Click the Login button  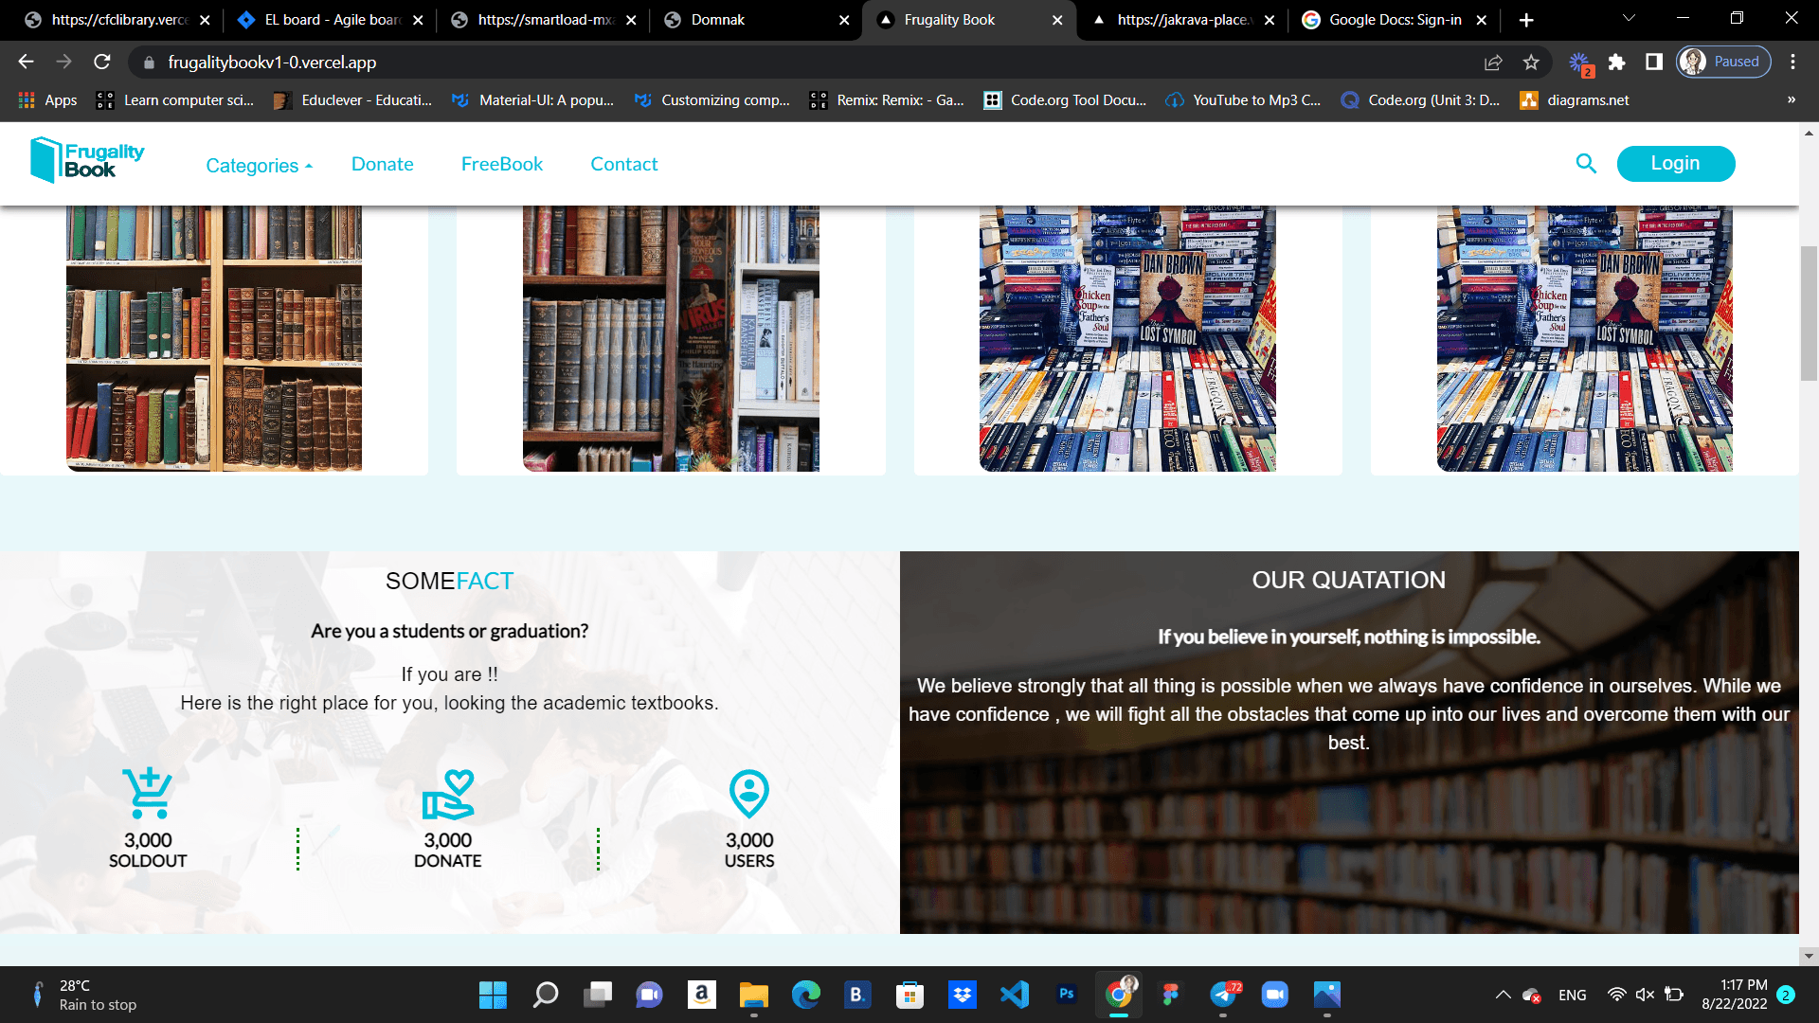[x=1675, y=163]
